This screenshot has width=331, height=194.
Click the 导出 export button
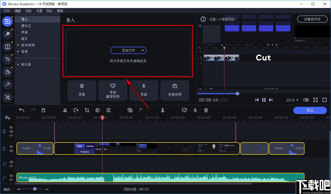click(x=310, y=110)
